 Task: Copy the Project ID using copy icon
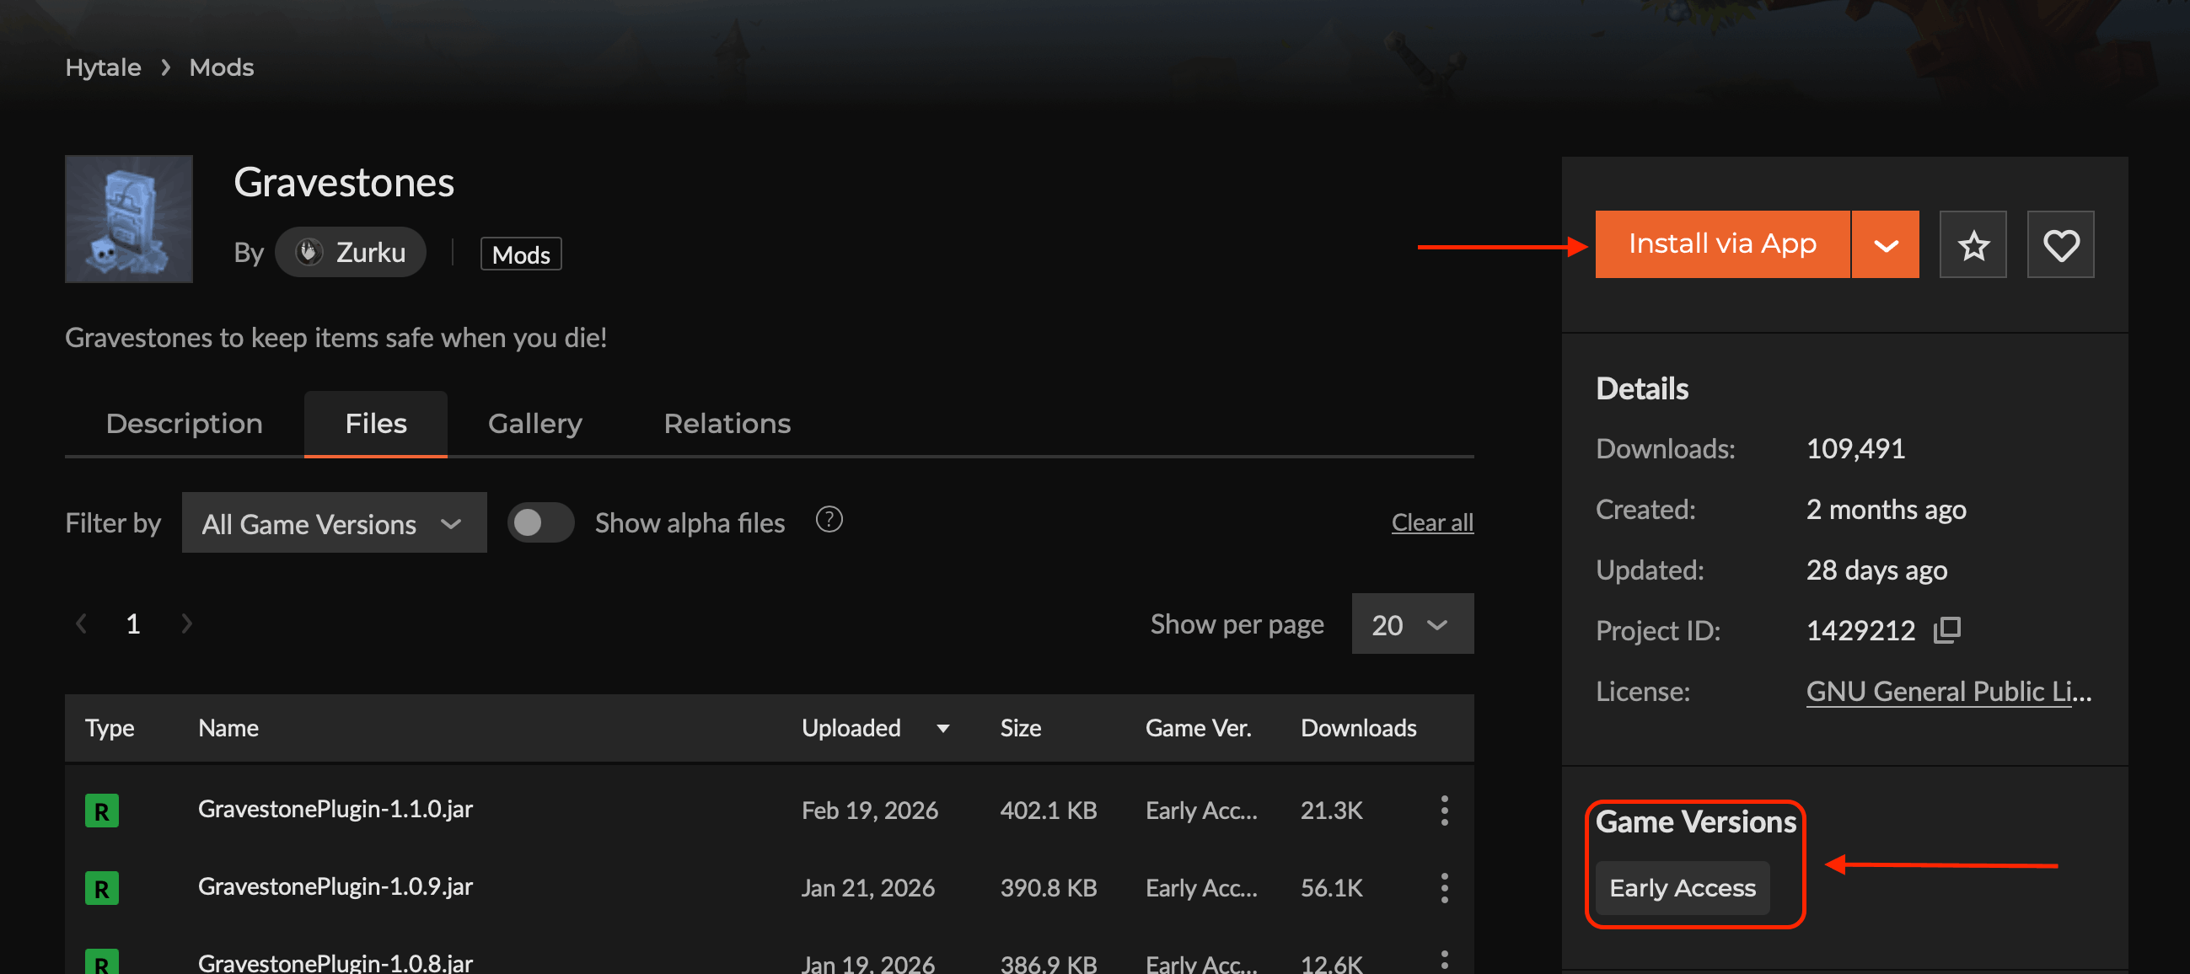click(x=1947, y=629)
